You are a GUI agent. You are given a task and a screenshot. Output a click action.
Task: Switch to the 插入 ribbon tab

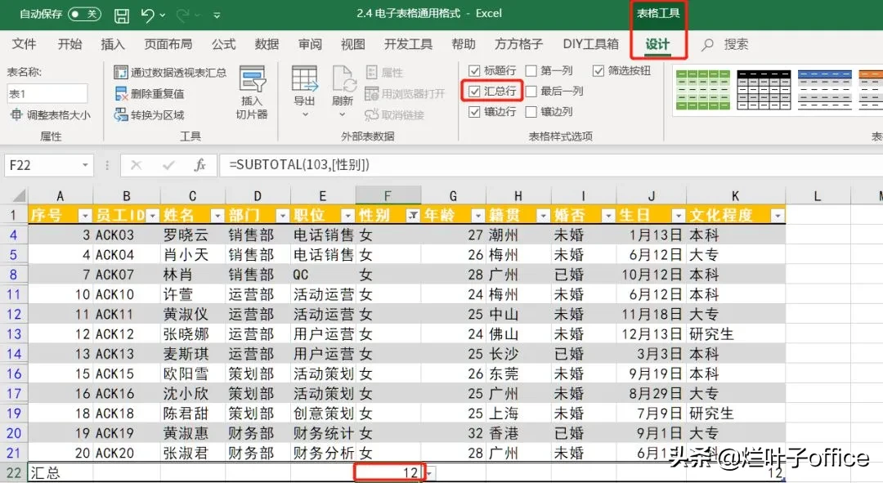113,44
